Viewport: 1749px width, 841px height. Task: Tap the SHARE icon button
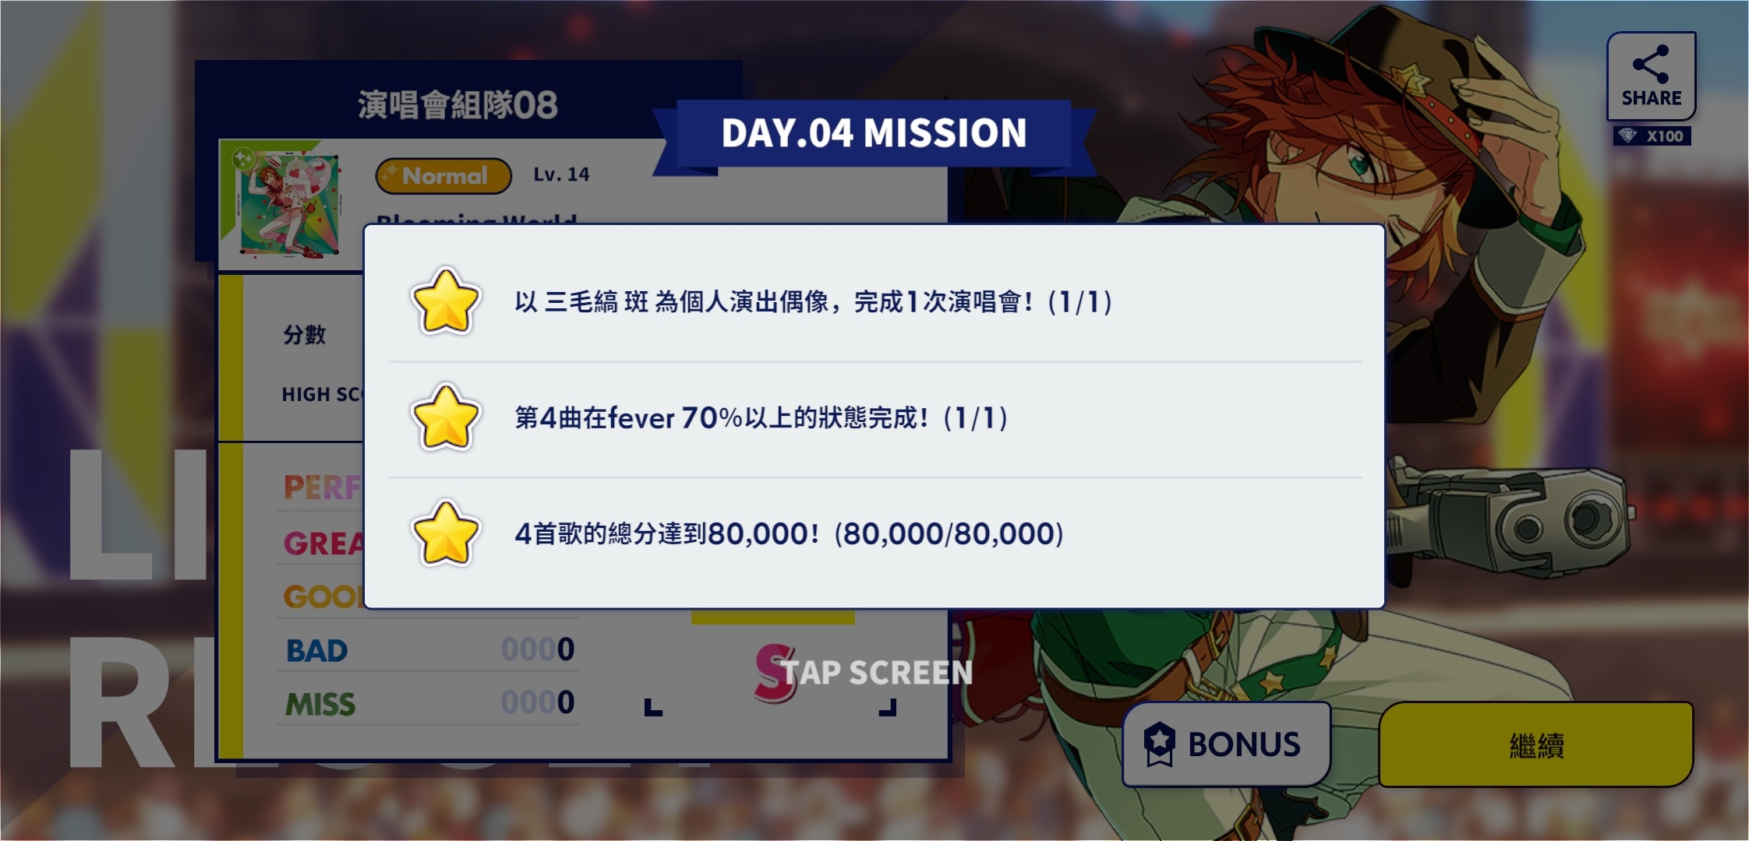pos(1651,76)
